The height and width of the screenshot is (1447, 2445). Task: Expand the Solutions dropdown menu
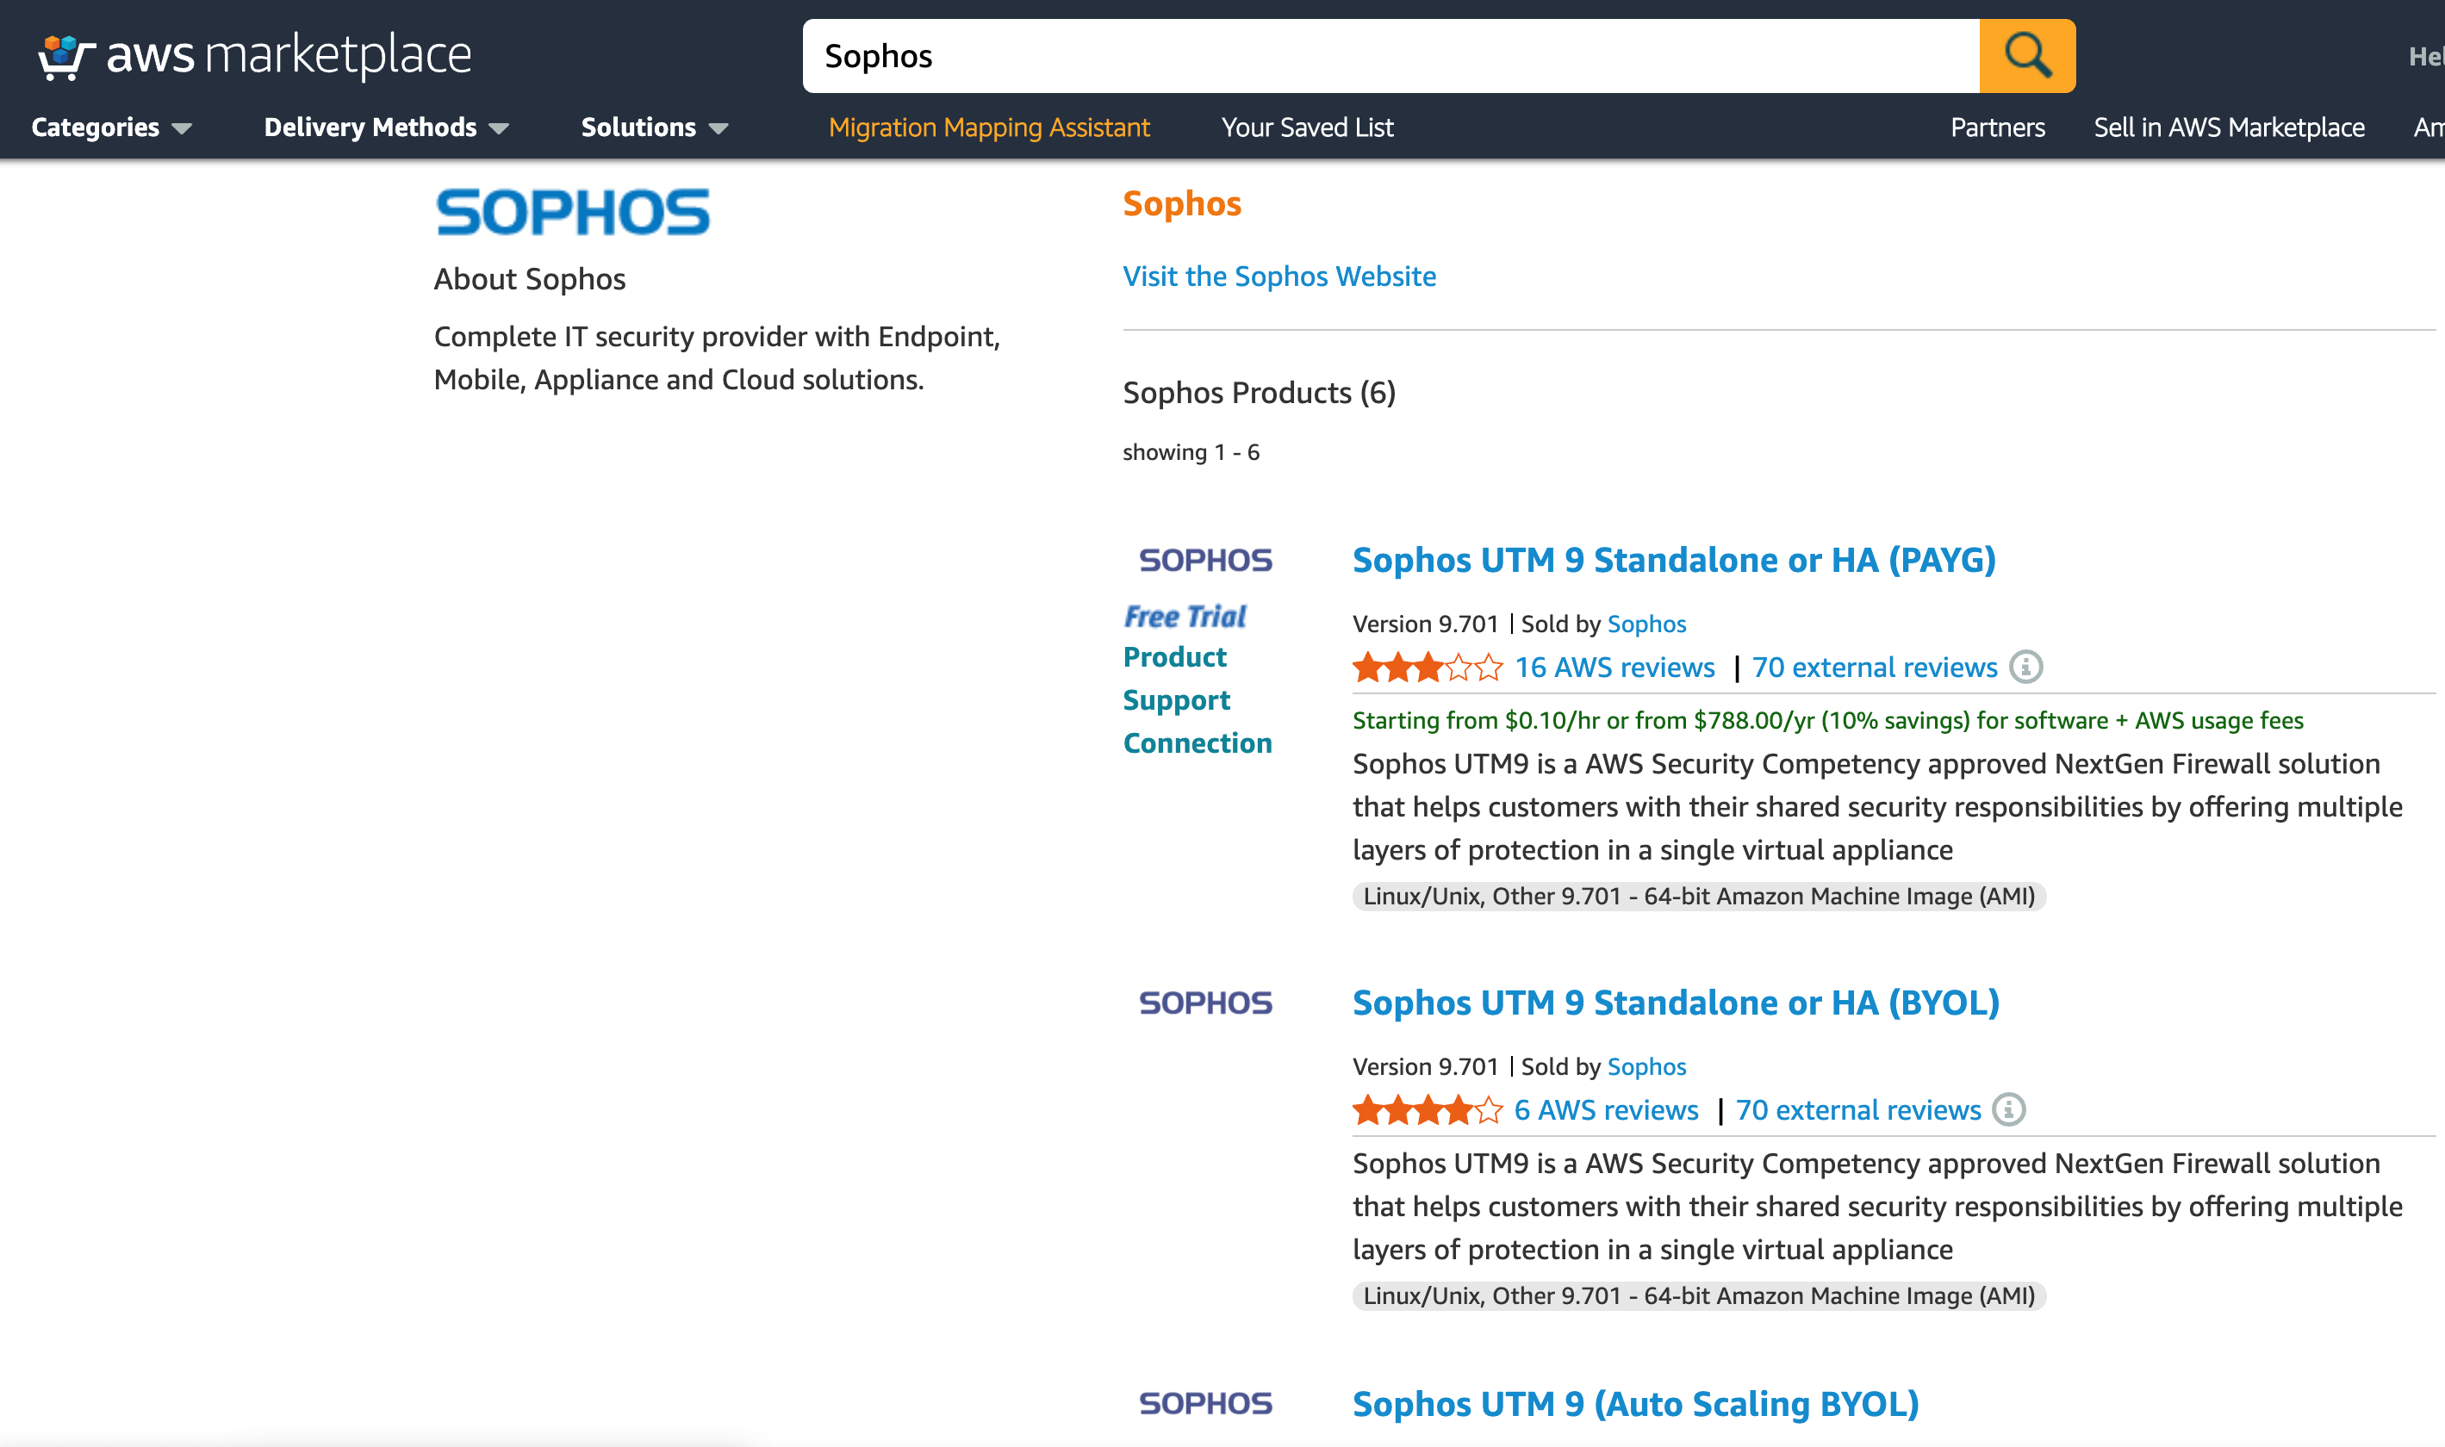click(655, 127)
